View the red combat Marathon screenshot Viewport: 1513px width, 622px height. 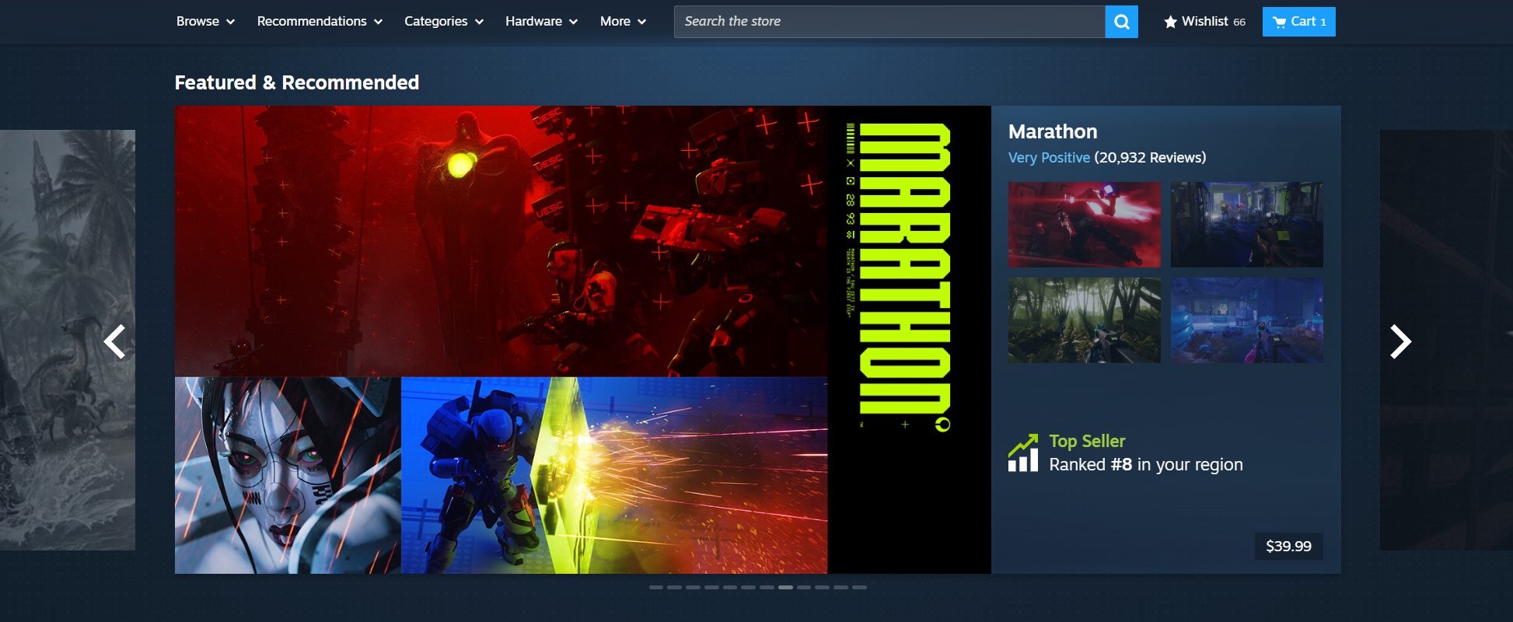click(1085, 225)
